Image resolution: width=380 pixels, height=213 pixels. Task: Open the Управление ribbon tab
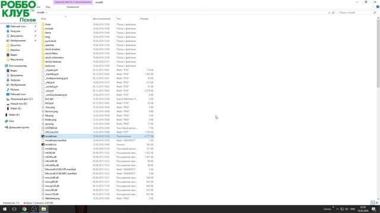[72, 7]
